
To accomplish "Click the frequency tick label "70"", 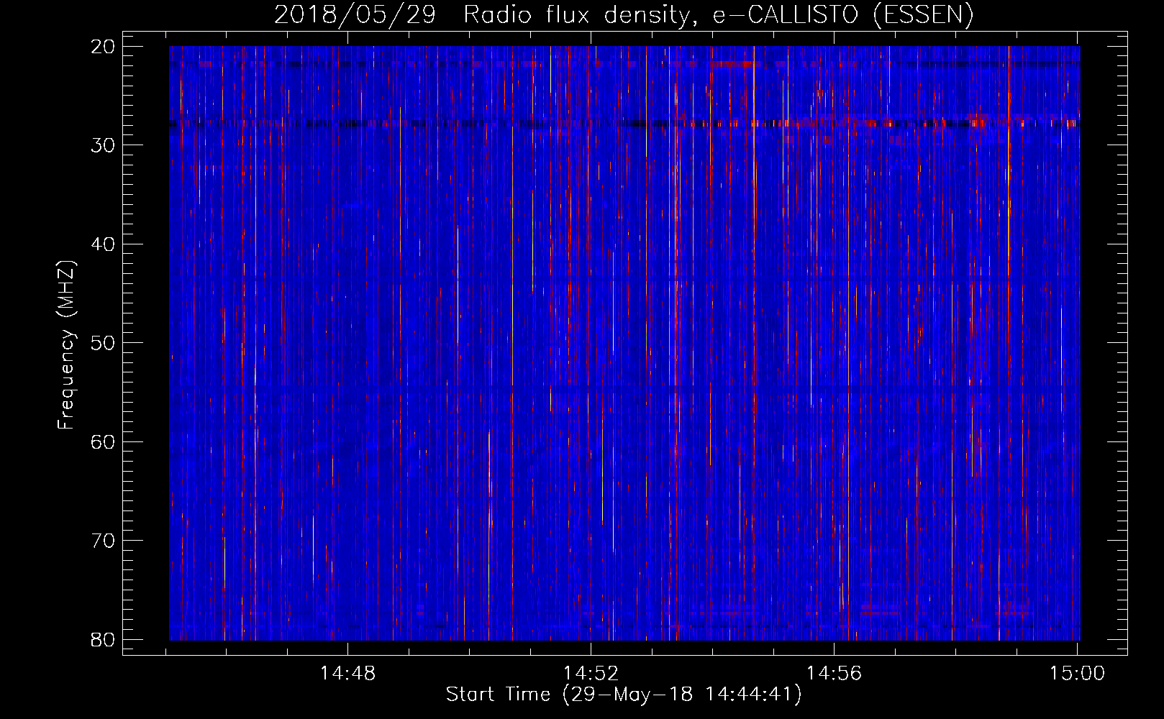I will click(103, 541).
